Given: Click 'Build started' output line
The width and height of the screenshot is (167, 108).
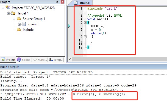Looking at the screenshot, I should point(46,72).
